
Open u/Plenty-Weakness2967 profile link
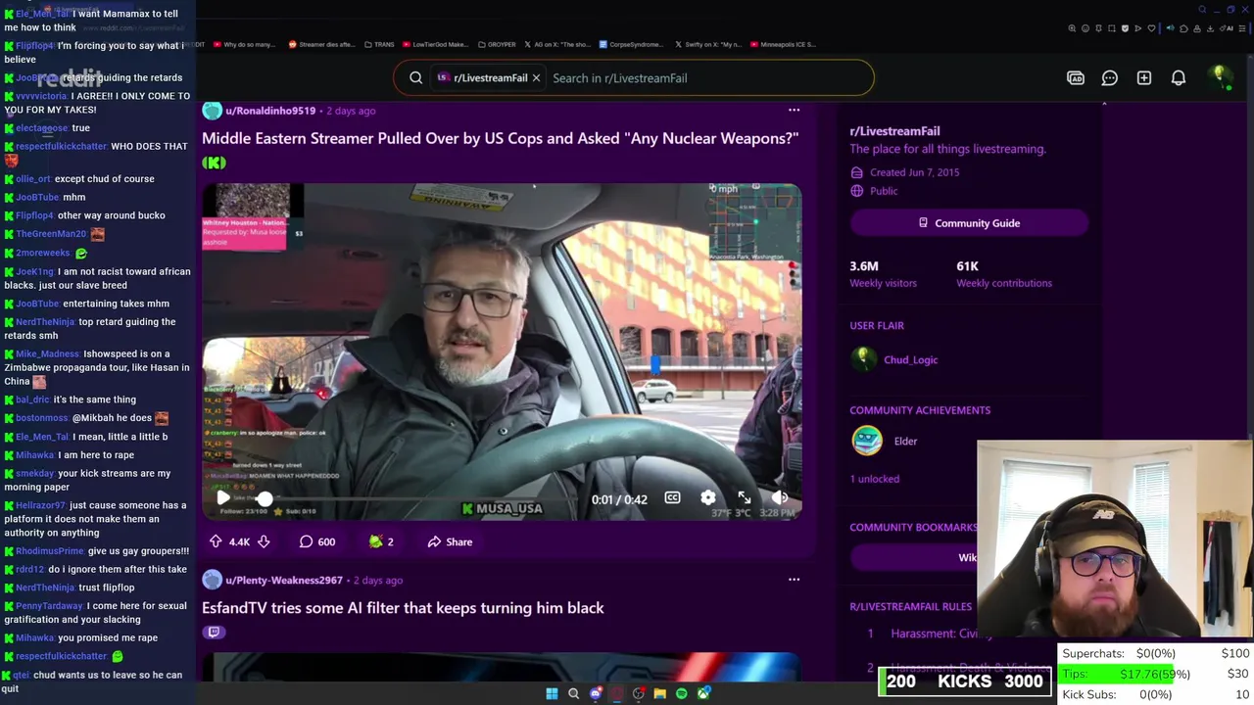284,580
